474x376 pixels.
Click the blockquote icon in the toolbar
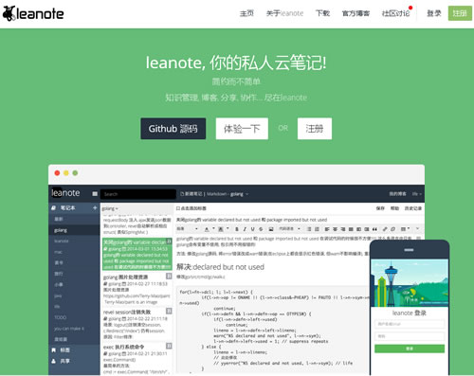(374, 229)
